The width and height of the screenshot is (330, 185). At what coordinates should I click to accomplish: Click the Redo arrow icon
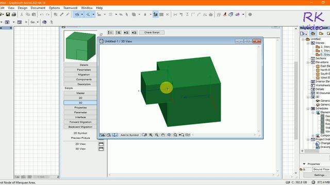(x=47, y=14)
